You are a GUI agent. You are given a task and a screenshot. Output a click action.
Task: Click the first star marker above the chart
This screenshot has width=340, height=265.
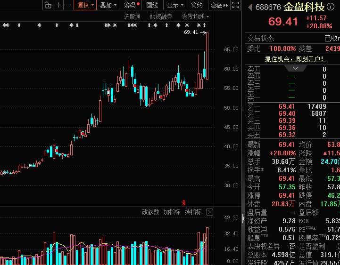pyautogui.click(x=4, y=25)
